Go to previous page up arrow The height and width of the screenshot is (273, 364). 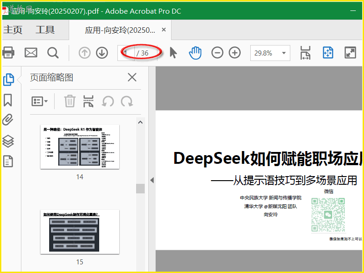(85, 53)
